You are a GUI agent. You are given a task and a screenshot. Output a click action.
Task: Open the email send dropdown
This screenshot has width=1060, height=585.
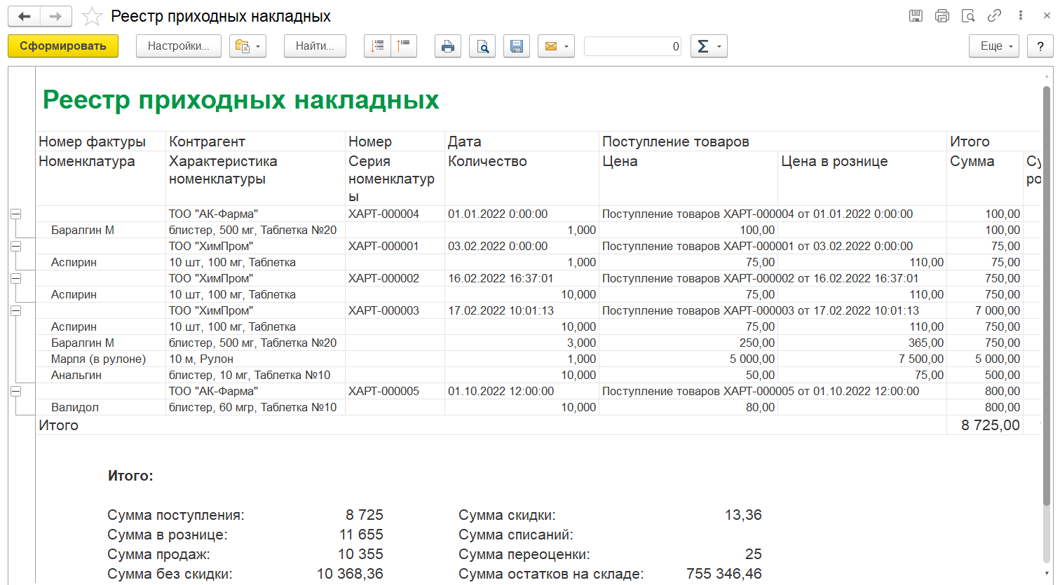click(x=556, y=46)
